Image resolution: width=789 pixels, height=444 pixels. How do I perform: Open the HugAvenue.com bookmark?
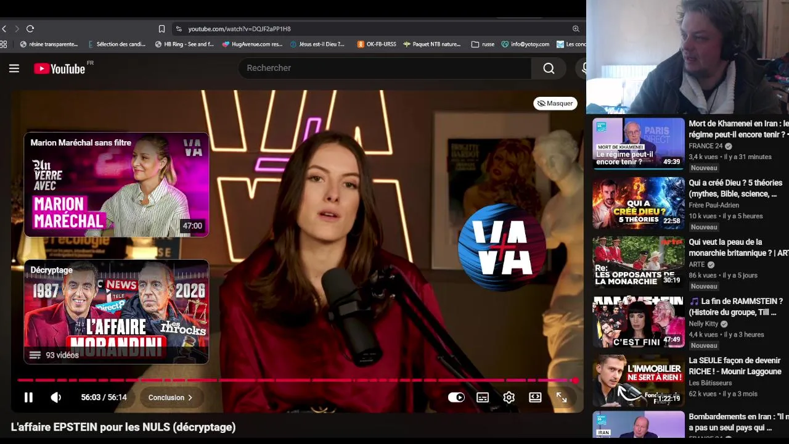[252, 44]
